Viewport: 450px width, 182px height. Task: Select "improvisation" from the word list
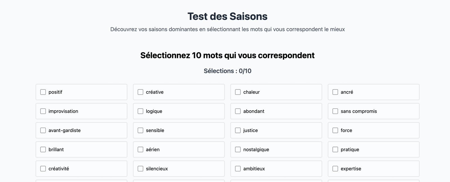[x=43, y=111]
